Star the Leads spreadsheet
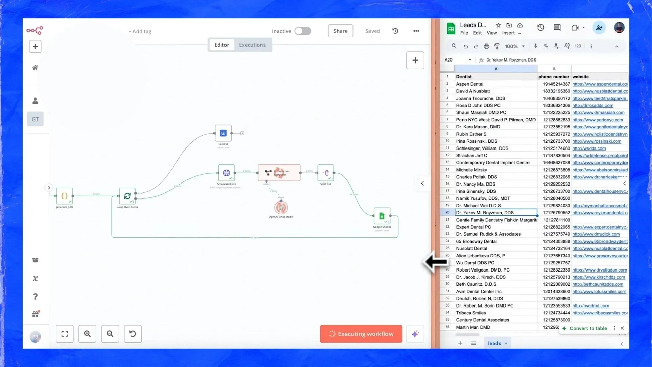 click(498, 25)
